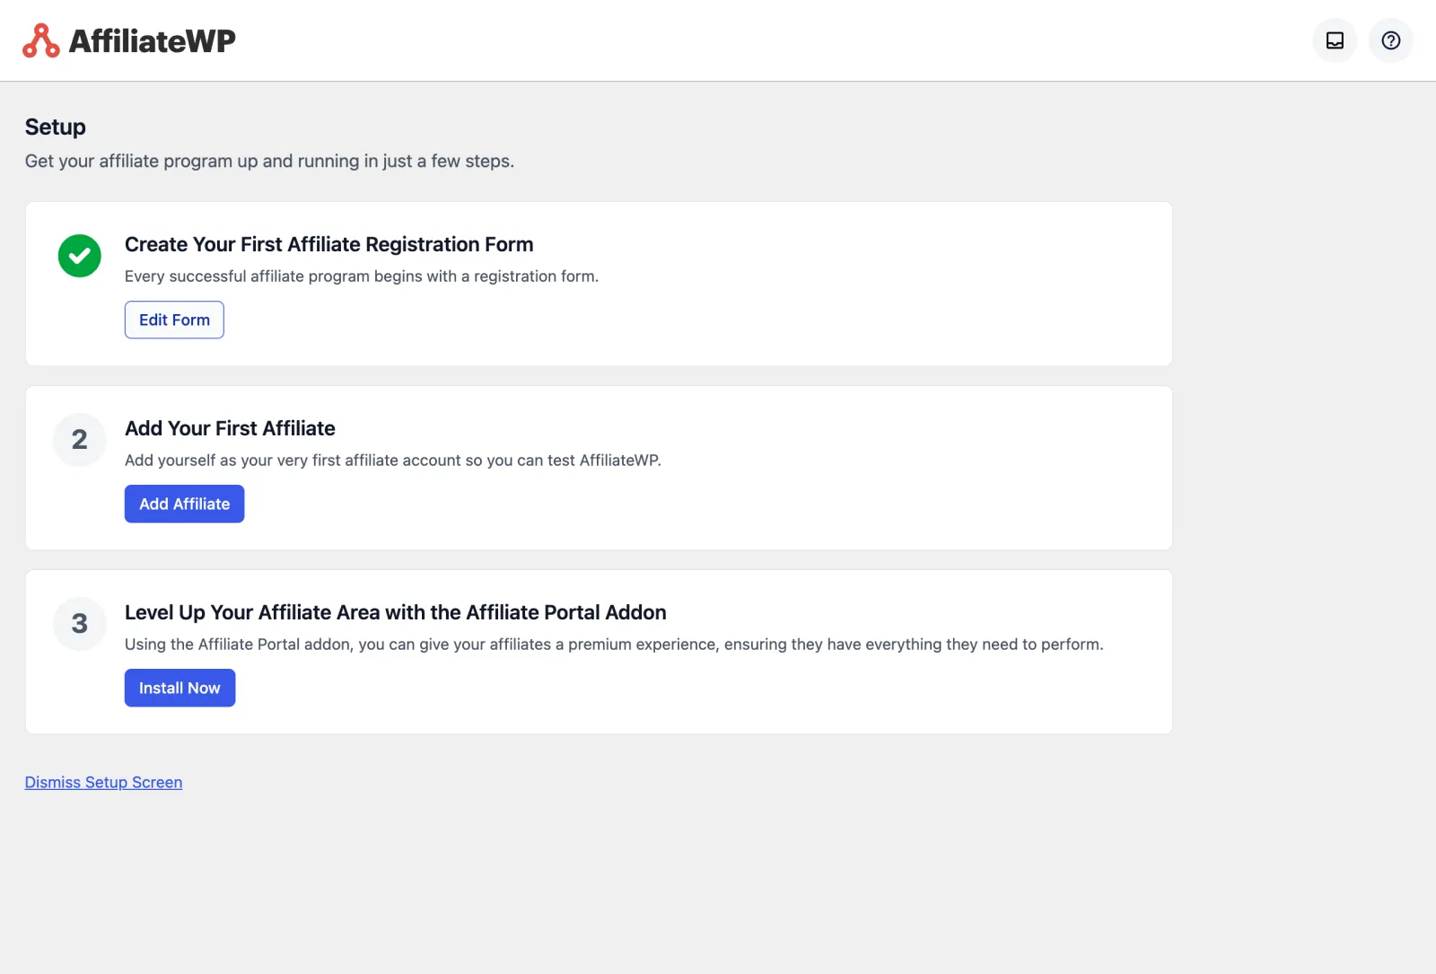Click the 'Setup' page heading
This screenshot has height=974, width=1436.
tap(56, 127)
